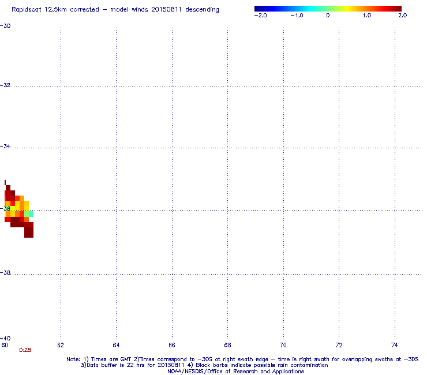Click the -34 latitude label
The image size is (427, 375).
(5, 147)
